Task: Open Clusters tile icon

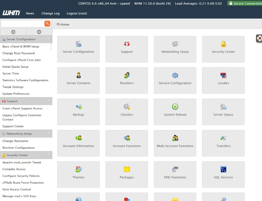Action: click(x=127, y=107)
